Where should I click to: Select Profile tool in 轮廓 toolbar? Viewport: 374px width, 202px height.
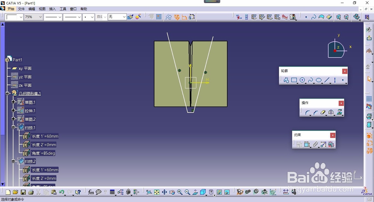286,80
